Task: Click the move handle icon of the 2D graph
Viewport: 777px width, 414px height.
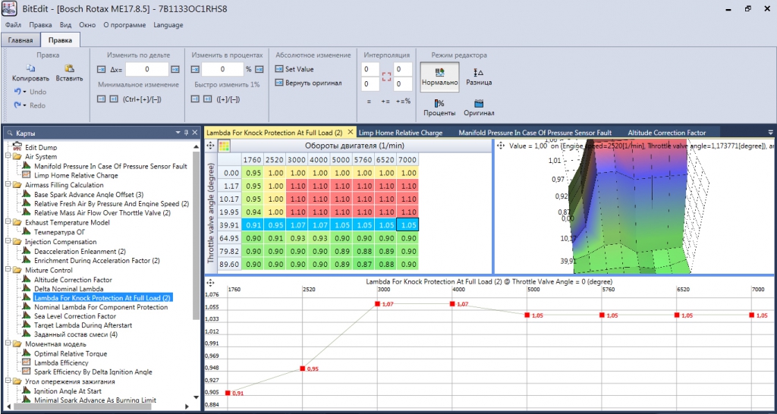Action: [210, 282]
